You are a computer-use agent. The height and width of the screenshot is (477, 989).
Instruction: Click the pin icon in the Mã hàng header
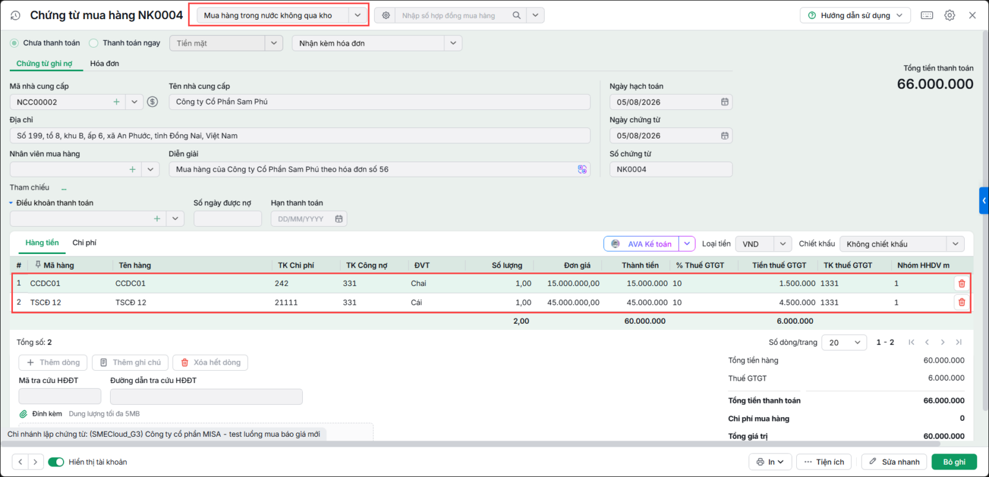38,265
